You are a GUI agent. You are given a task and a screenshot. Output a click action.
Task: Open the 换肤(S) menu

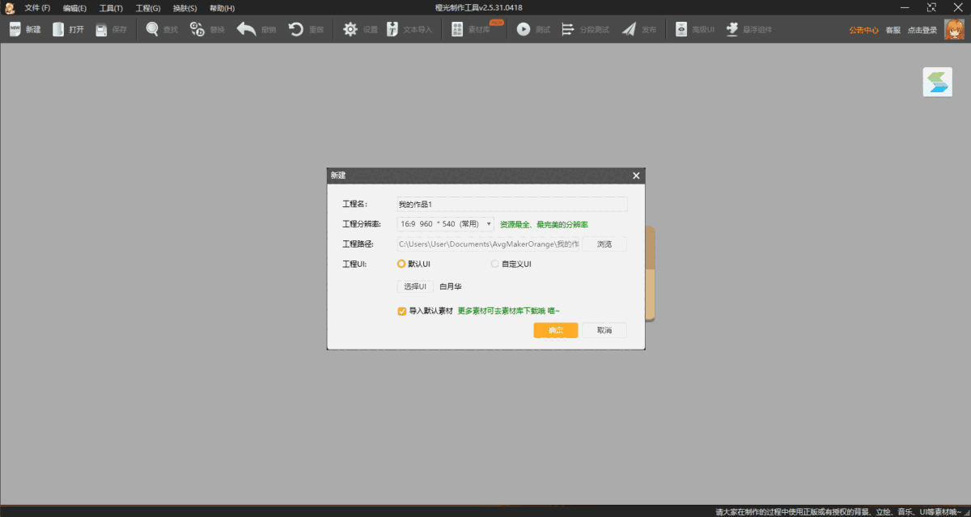184,7
